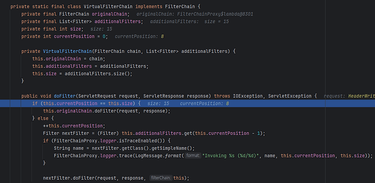Click inline hint 'currentPosition: 8' on highlighted line
Screen dimensions: 375x183
[x=204, y=103]
